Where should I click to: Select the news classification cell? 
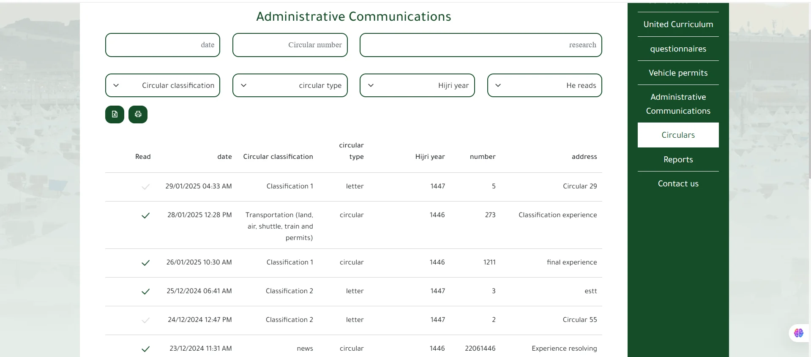pos(305,349)
